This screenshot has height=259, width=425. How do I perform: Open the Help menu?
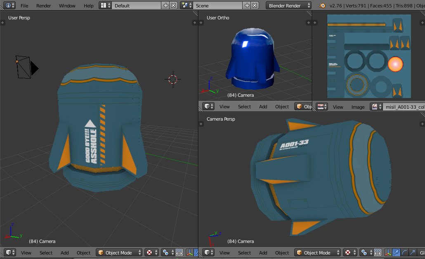88,6
